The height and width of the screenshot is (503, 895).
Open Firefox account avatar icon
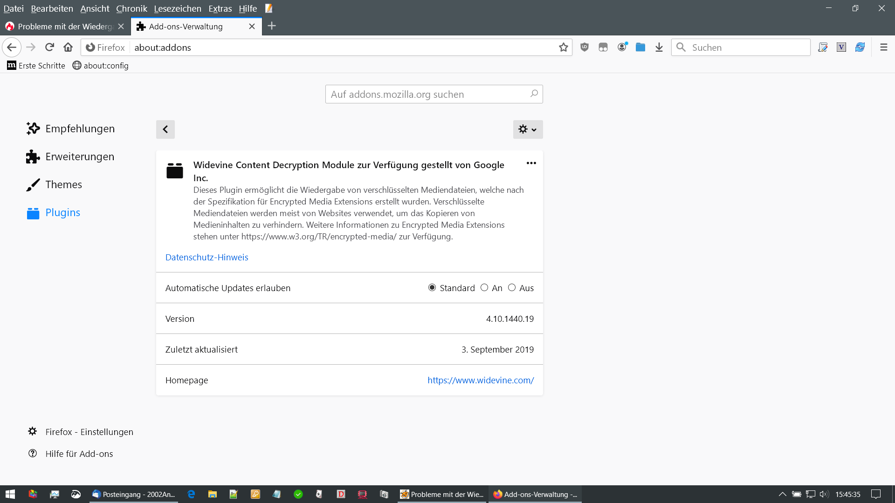(622, 47)
